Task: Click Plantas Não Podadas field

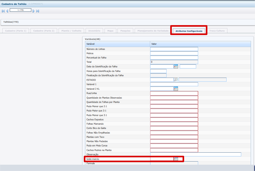Action: coord(174,141)
